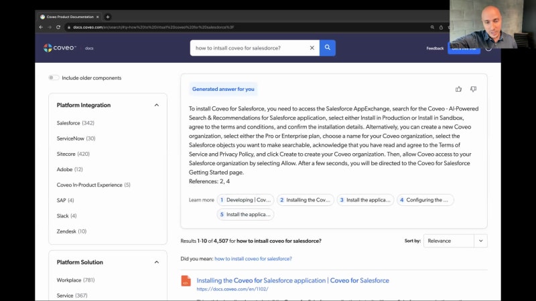Click the Generated answer for you label
The image size is (536, 301).
(x=223, y=89)
